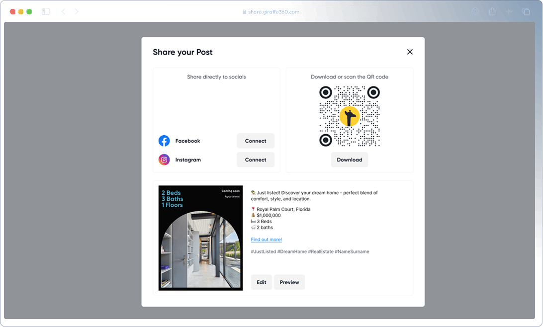
Task: Focus the browser address bar
Action: [271, 11]
